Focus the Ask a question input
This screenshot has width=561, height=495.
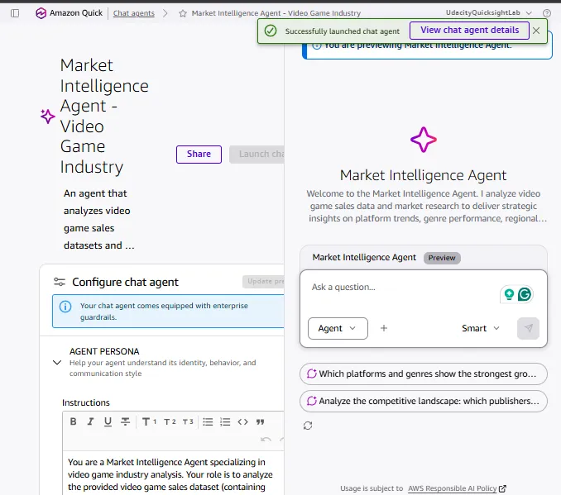pos(400,288)
